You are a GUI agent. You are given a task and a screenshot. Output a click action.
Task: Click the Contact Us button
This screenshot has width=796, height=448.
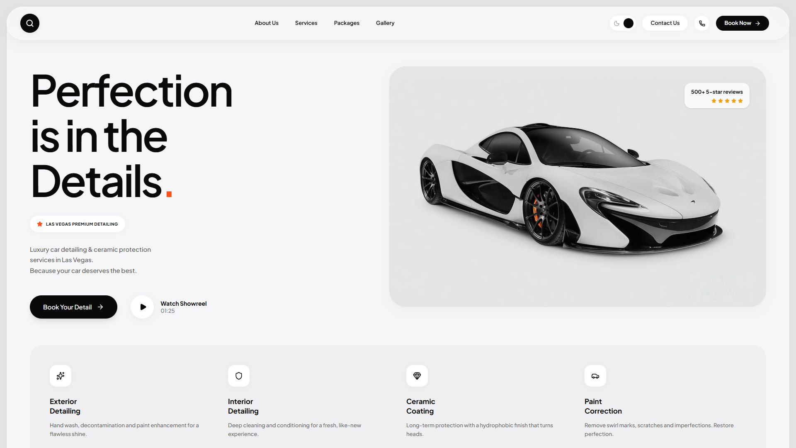coord(665,23)
